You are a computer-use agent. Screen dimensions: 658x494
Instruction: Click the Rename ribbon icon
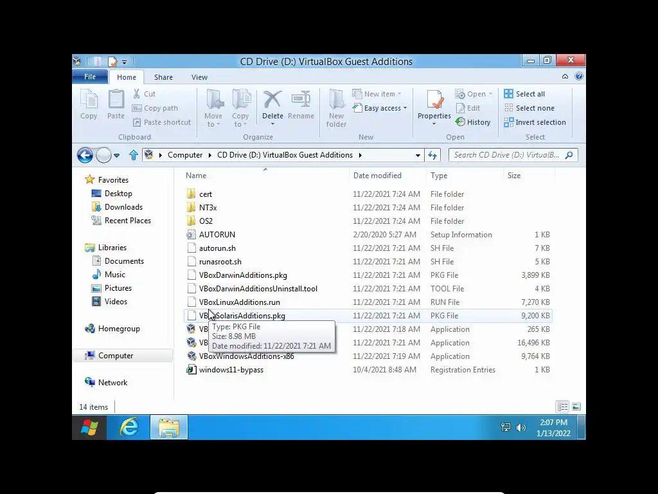(301, 105)
